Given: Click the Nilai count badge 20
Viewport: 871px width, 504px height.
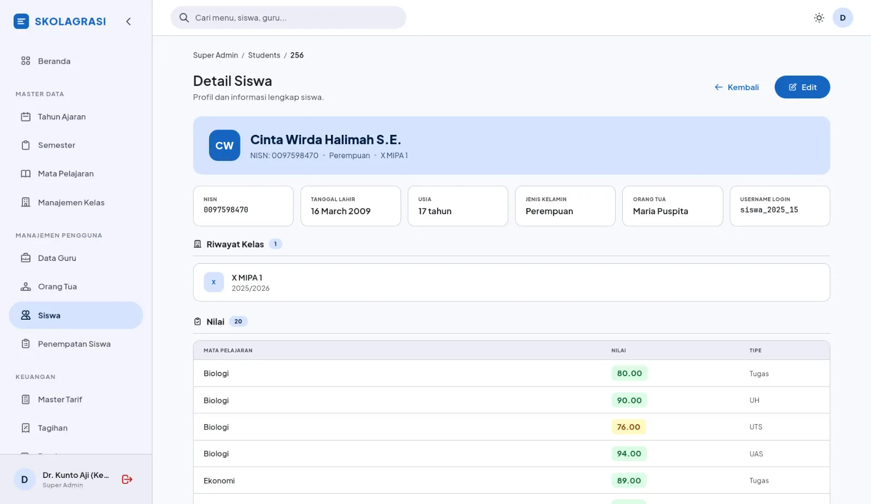Looking at the screenshot, I should (238, 321).
